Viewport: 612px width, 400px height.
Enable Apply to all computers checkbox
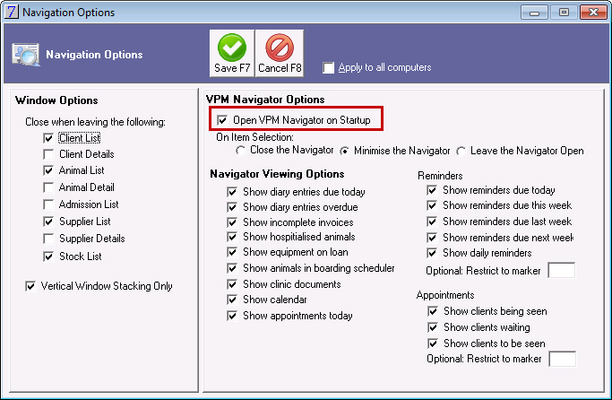[x=328, y=67]
